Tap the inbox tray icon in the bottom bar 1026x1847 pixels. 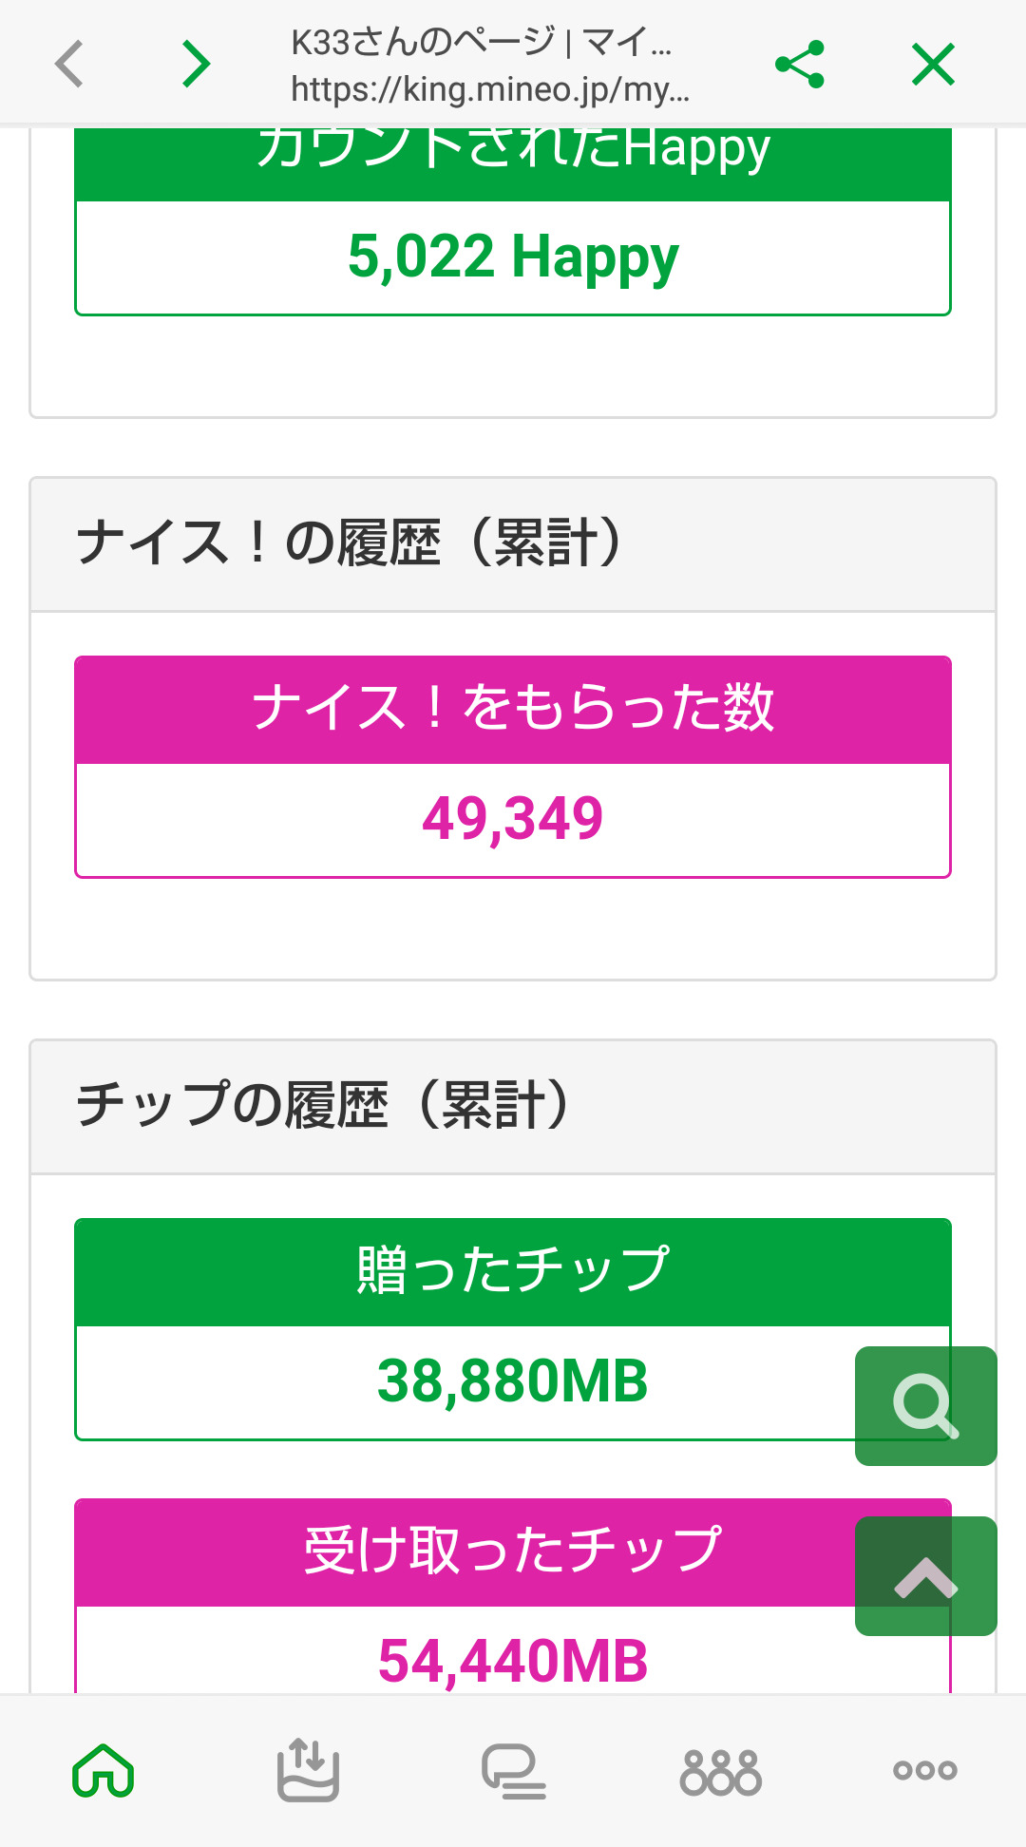[x=308, y=1771]
